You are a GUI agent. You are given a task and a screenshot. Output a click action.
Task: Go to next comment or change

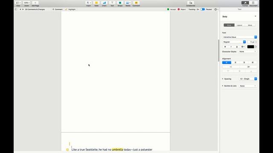tap(23, 9)
